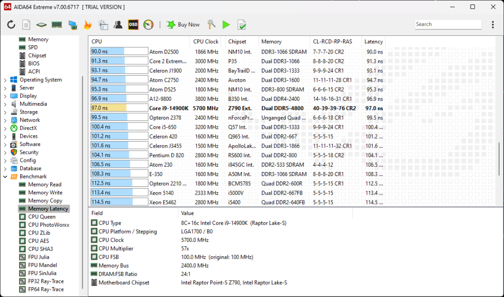Image resolution: width=504 pixels, height=297 pixels.
Task: Click the memory module toolbar icon
Action: pos(57,25)
